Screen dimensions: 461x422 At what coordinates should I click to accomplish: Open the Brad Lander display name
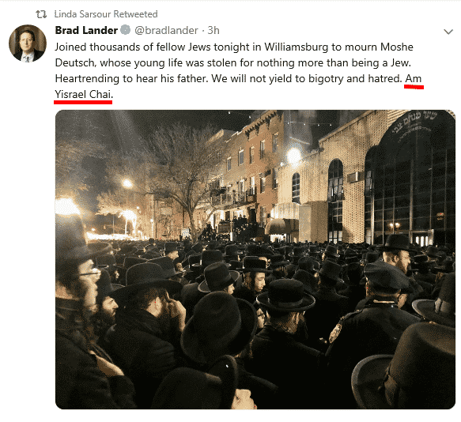pos(86,30)
